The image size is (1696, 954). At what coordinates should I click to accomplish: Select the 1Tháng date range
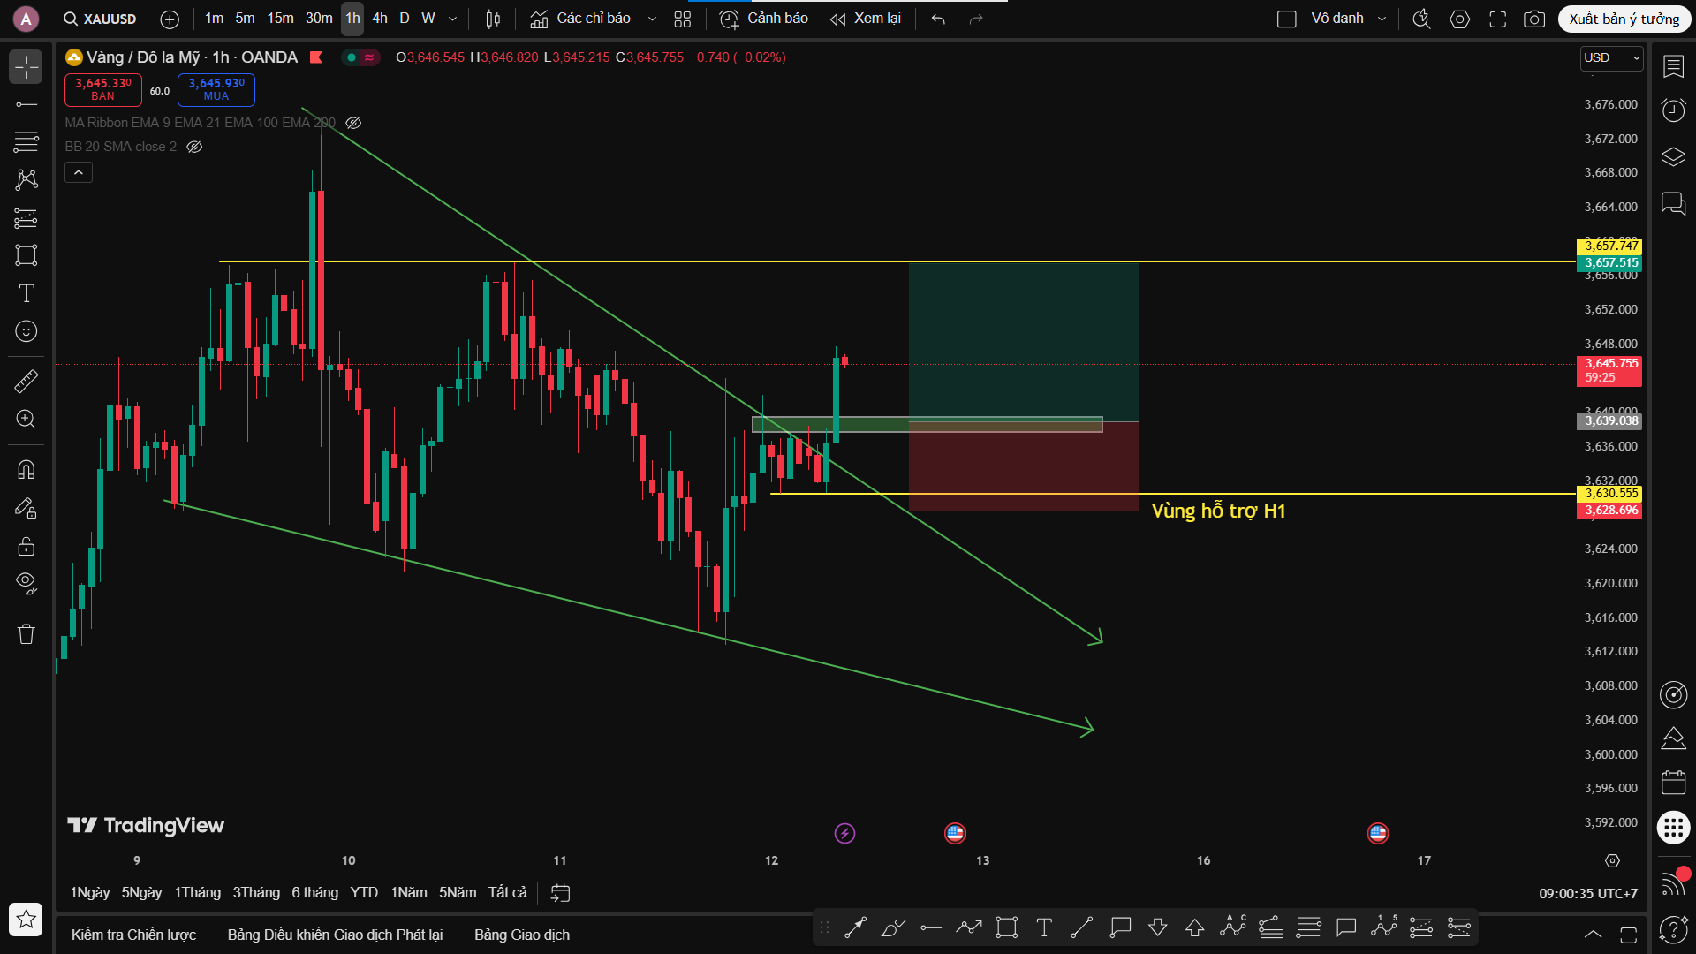[x=197, y=893]
